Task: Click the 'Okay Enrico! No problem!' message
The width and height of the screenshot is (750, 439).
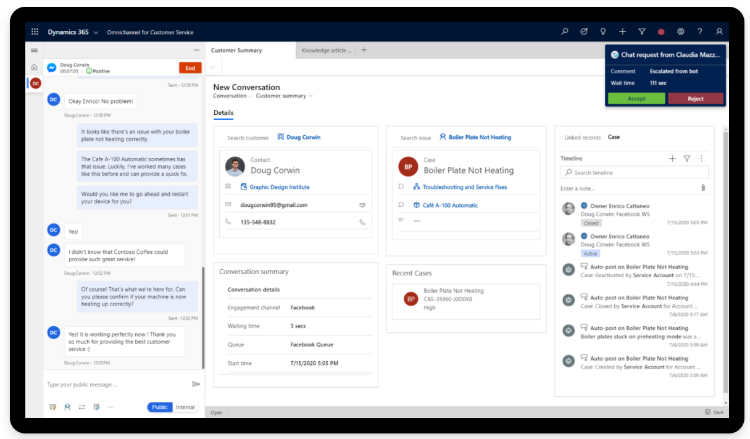Action: click(101, 101)
